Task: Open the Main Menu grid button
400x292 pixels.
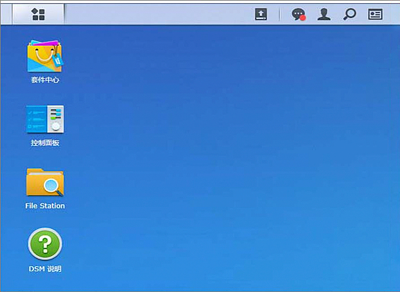Action: click(x=38, y=15)
